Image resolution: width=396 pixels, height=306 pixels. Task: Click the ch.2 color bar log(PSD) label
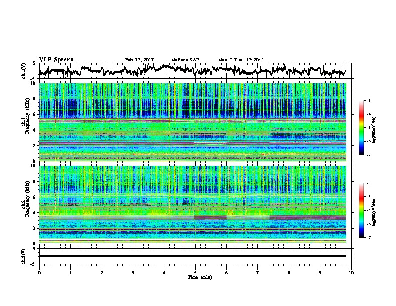point(374,212)
